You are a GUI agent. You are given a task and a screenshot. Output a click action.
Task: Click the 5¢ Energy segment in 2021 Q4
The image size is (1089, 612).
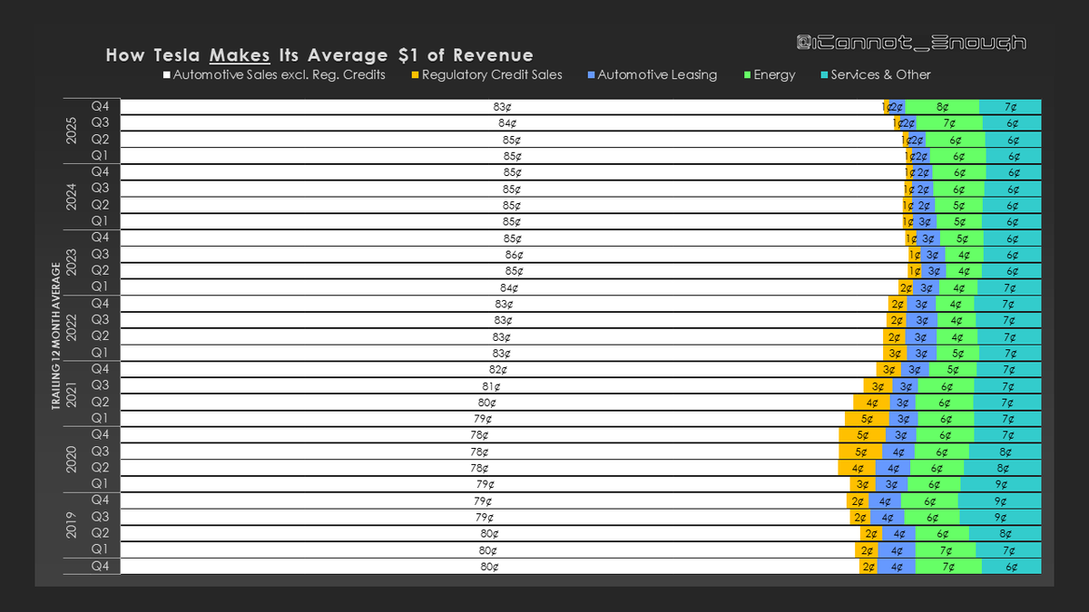[x=952, y=370]
